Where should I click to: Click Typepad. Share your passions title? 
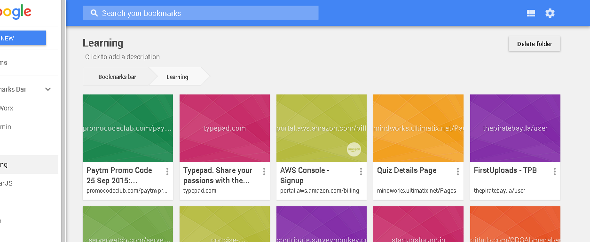click(218, 175)
